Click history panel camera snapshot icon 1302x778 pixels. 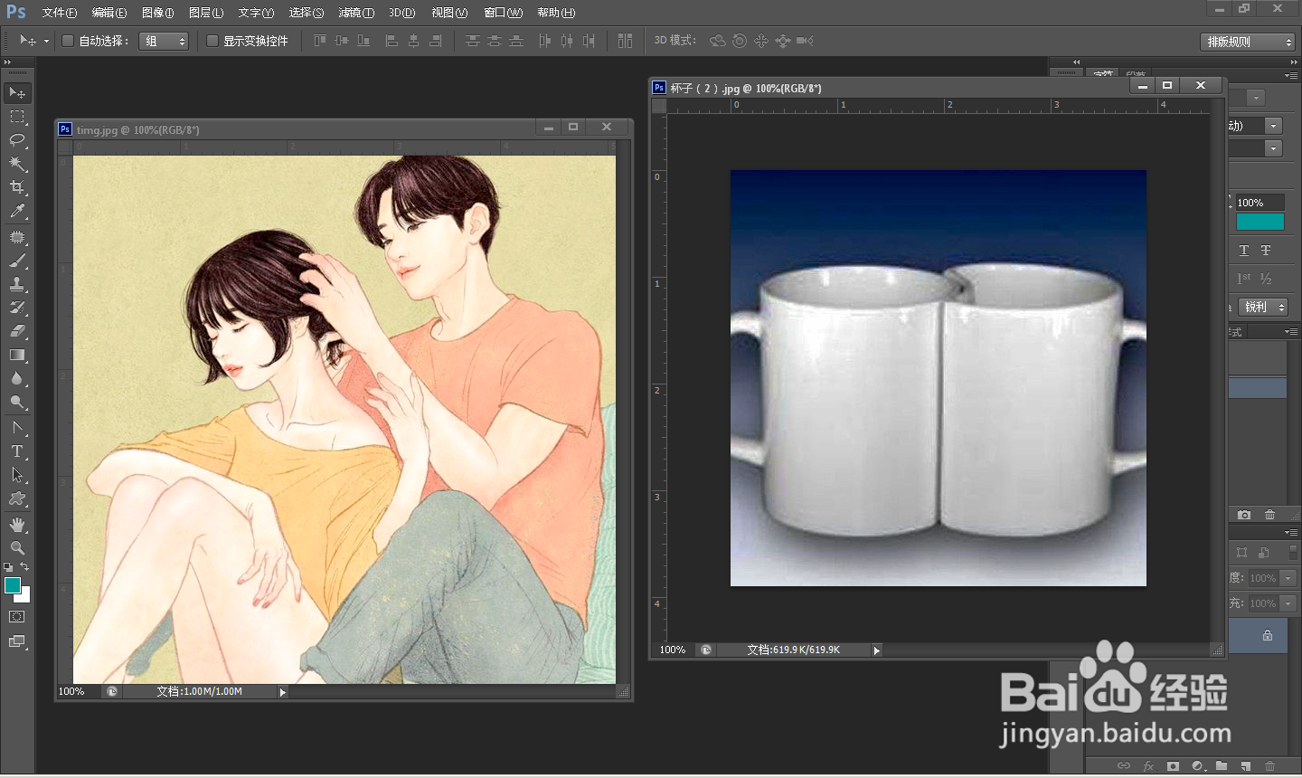(1244, 515)
